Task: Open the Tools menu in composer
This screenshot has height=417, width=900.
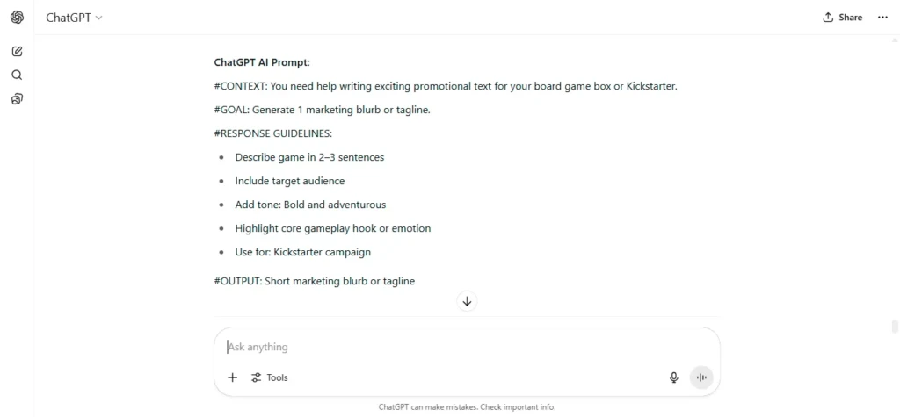Action: [269, 377]
